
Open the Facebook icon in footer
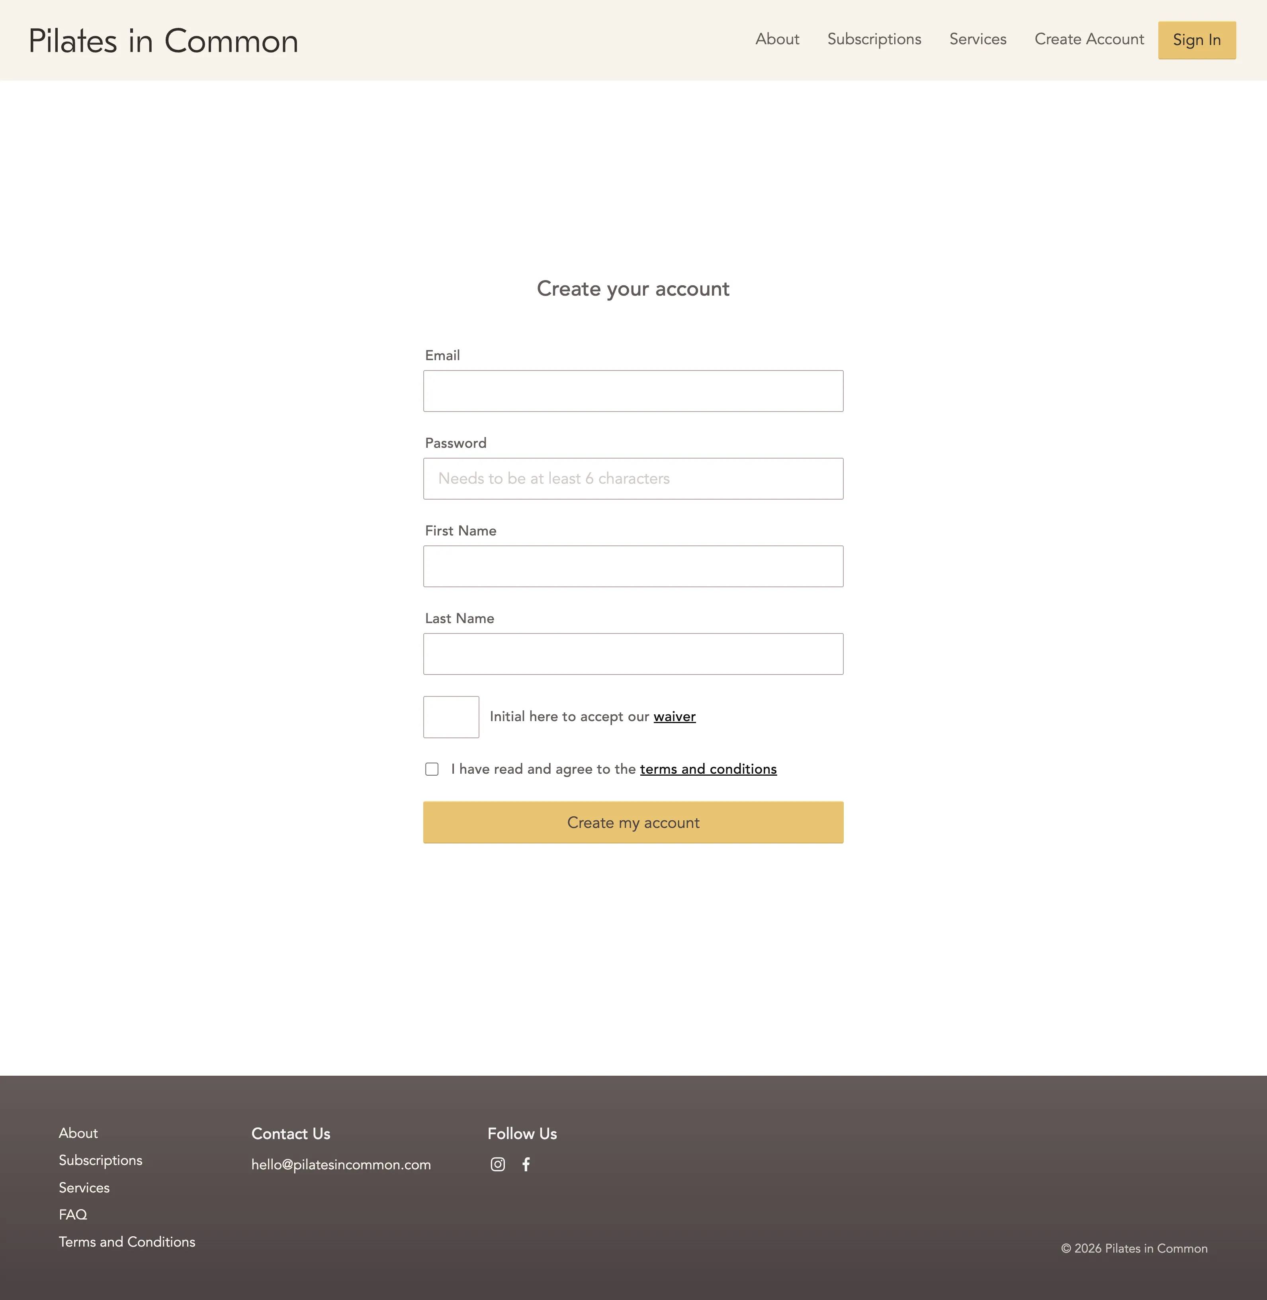coord(526,1164)
